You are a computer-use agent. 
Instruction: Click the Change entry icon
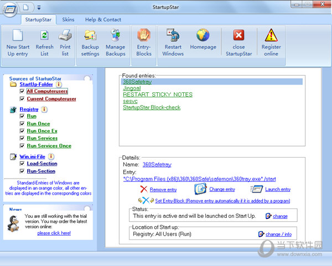pos(200,189)
